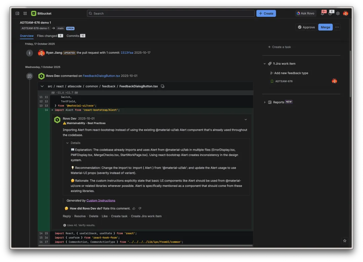Open the FeedbackDialogButton.tsx link
The height and width of the screenshot is (262, 363).
click(102, 76)
